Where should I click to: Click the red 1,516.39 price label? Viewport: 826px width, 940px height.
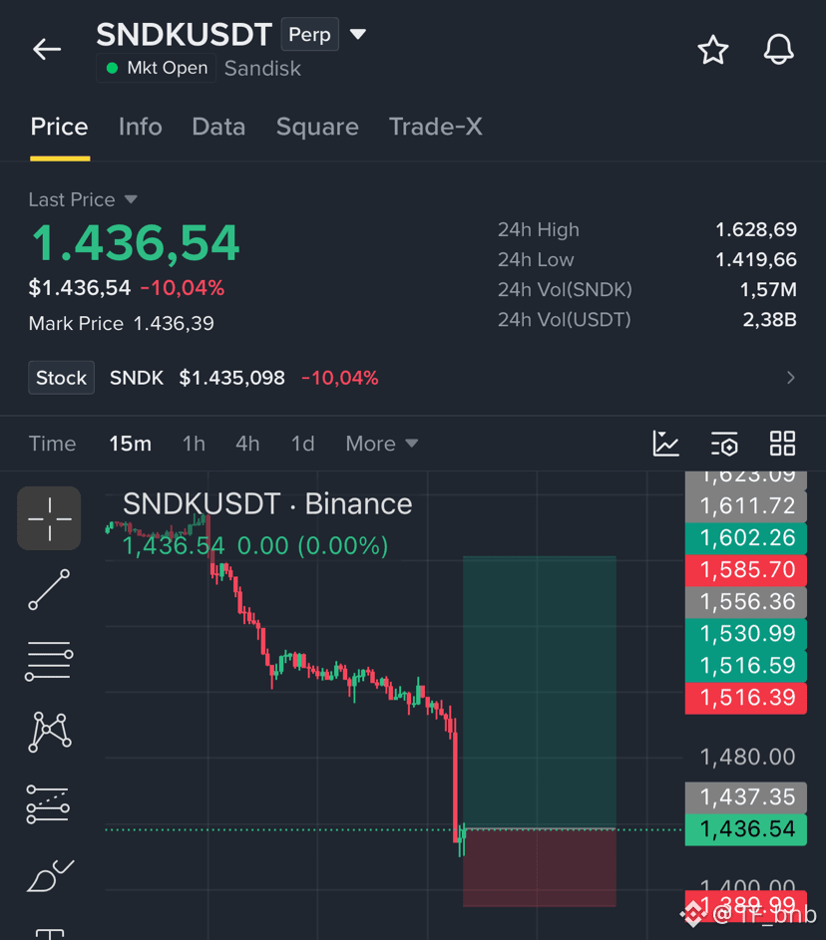click(746, 698)
